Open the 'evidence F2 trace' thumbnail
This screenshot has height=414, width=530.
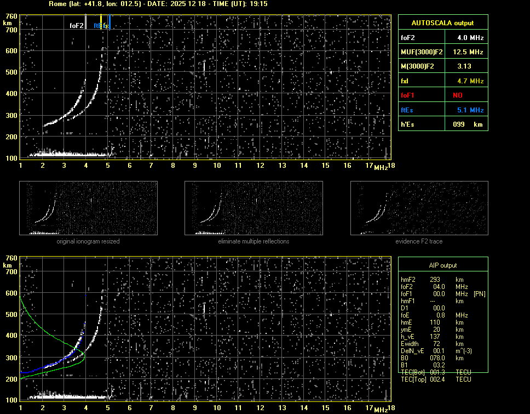tap(419, 209)
